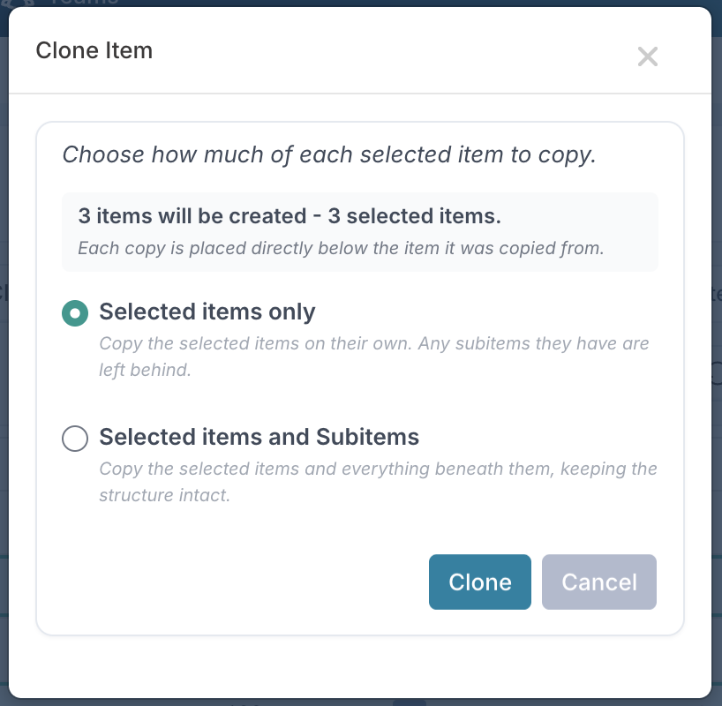Dismiss the dialog using Cancel

tap(599, 582)
